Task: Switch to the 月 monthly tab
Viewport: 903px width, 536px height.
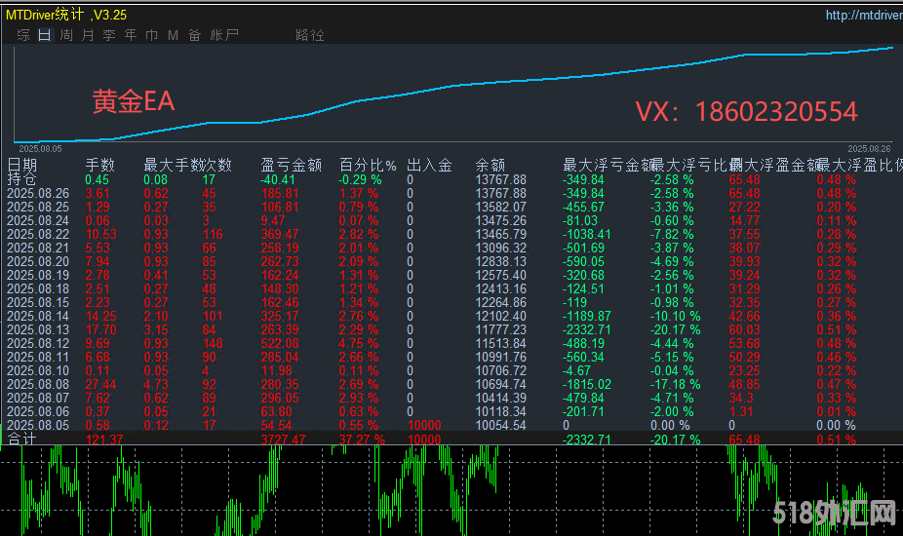Action: [x=88, y=35]
